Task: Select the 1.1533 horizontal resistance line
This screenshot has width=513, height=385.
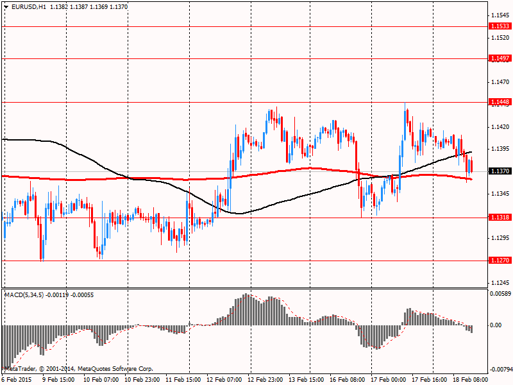Action: [244, 26]
